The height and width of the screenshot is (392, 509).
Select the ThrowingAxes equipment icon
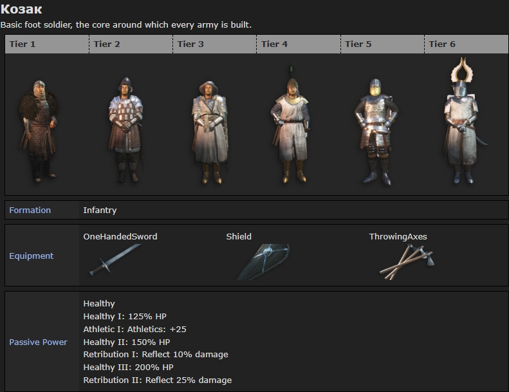407,262
